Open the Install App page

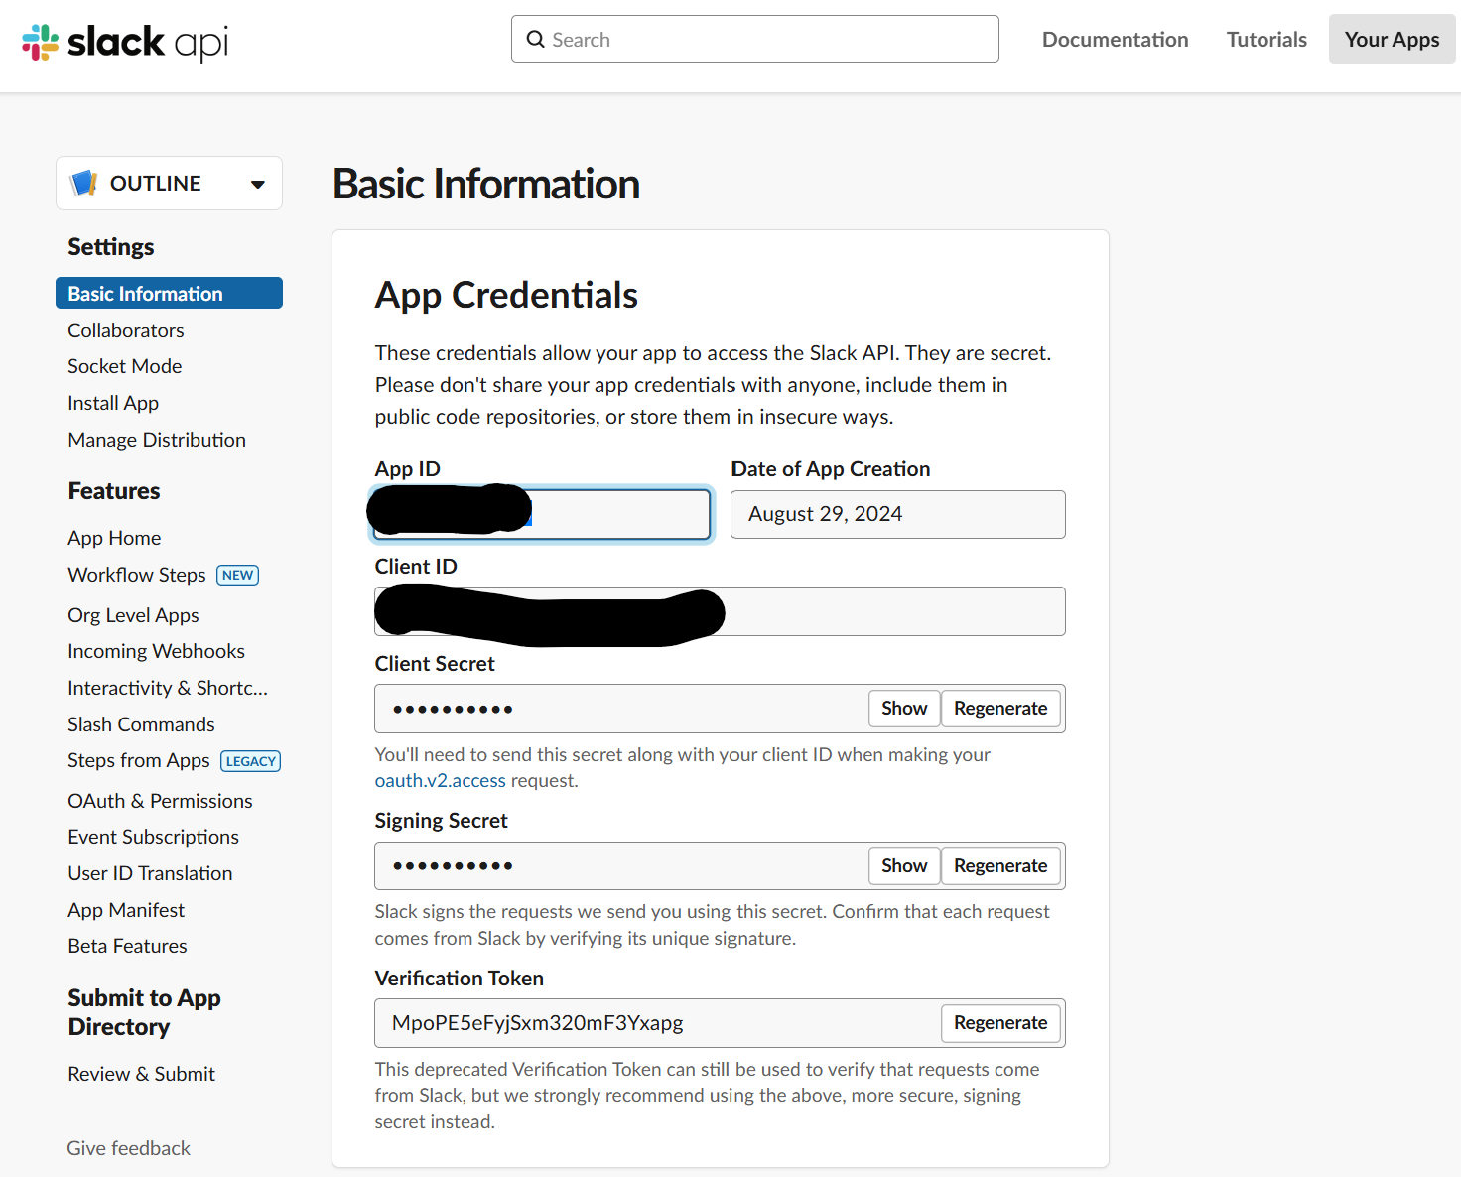tap(113, 403)
